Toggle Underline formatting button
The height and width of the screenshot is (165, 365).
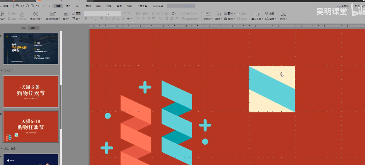click(96, 19)
